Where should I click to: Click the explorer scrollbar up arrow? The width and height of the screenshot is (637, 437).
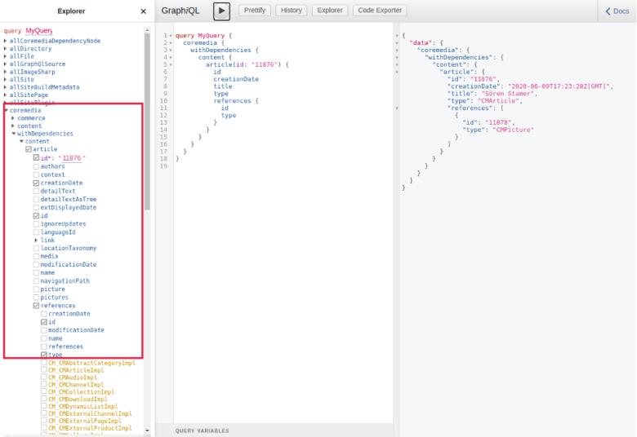point(147,30)
